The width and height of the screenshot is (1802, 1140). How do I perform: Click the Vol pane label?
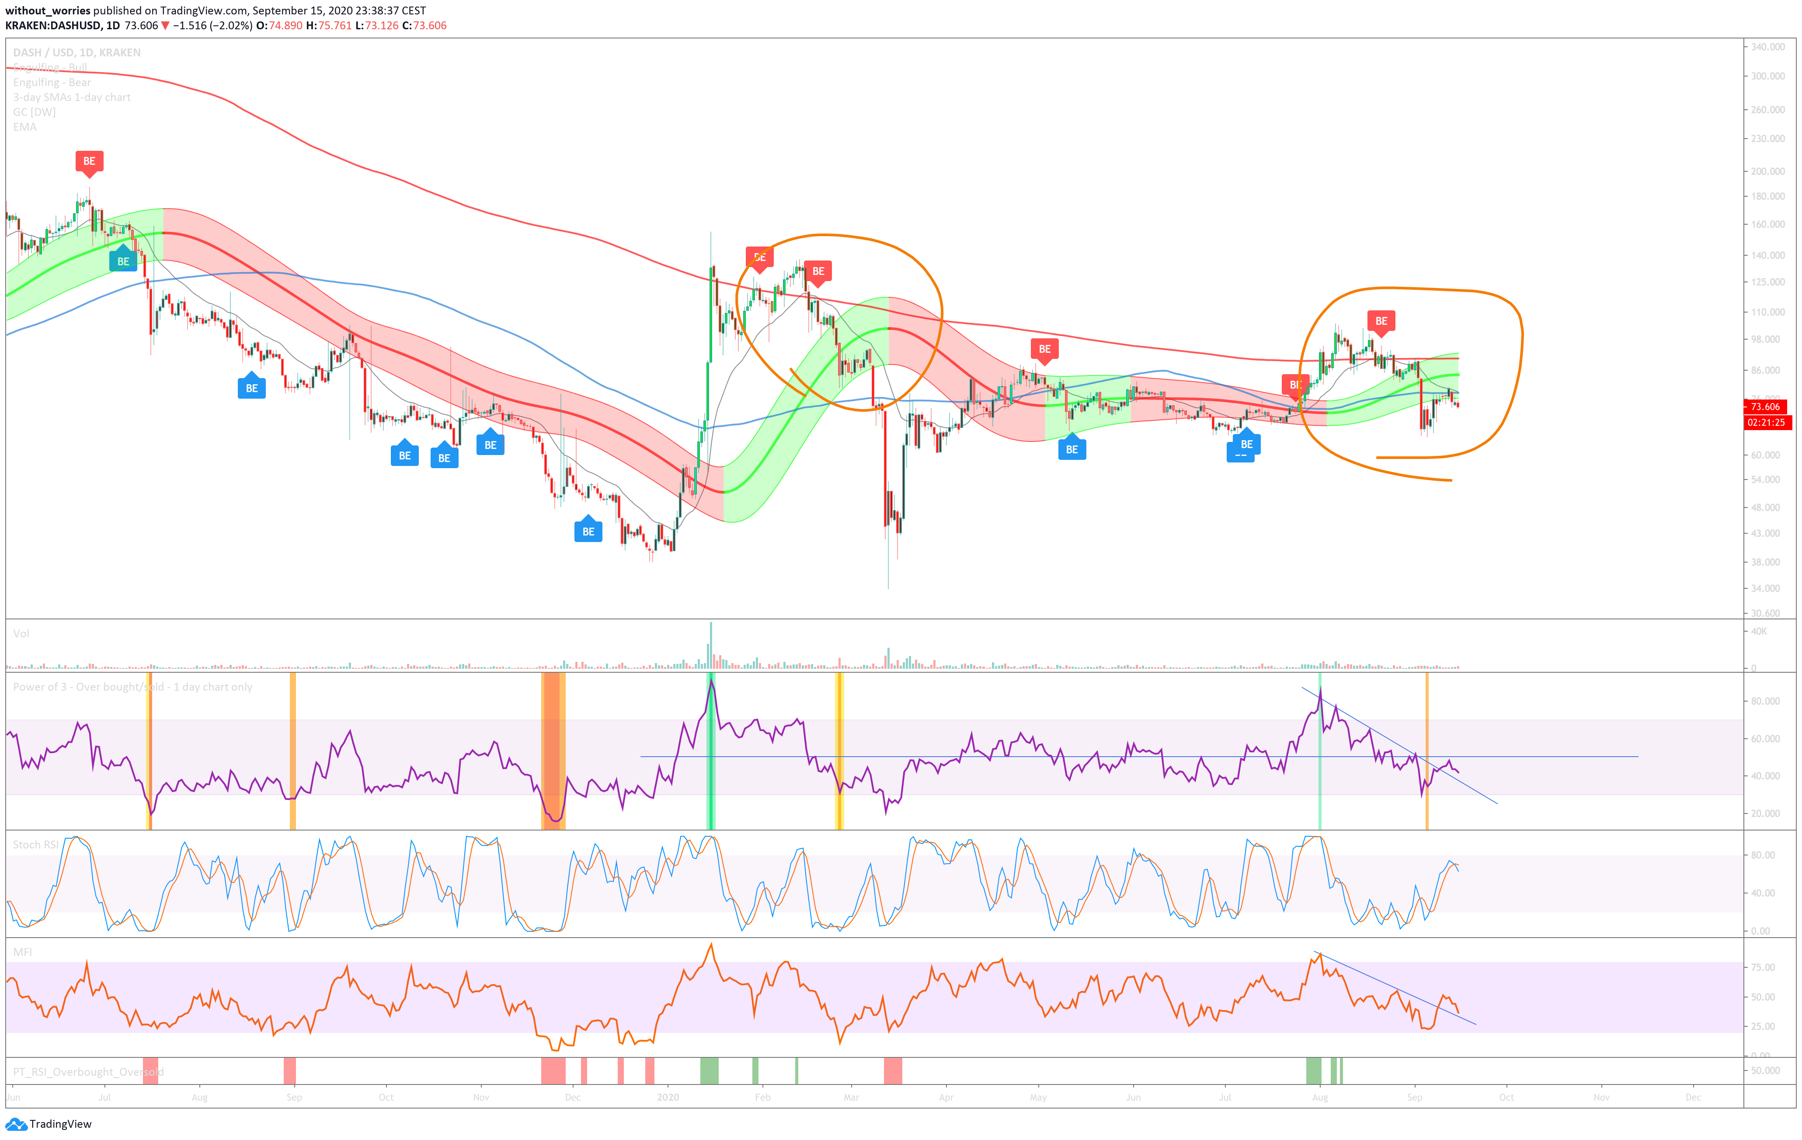pyautogui.click(x=21, y=633)
